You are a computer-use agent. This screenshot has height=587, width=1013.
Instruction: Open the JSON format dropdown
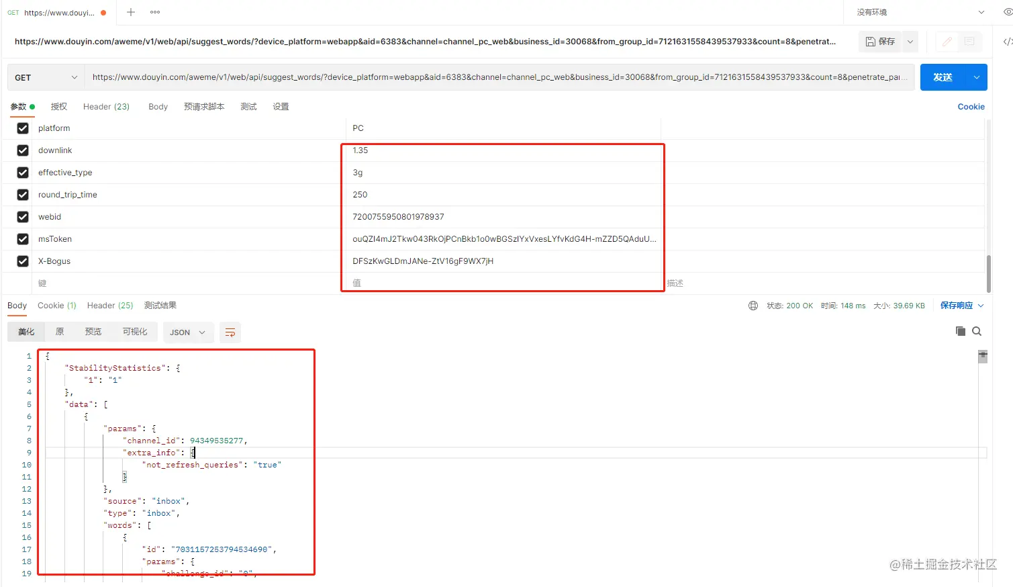click(188, 332)
